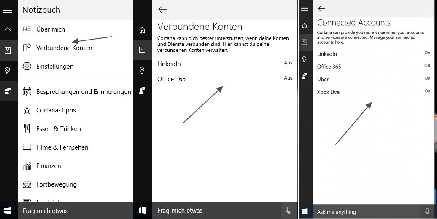Viewport: 437px width, 219px height.
Task: Click On status next to LinkedIn
Action: (x=427, y=53)
